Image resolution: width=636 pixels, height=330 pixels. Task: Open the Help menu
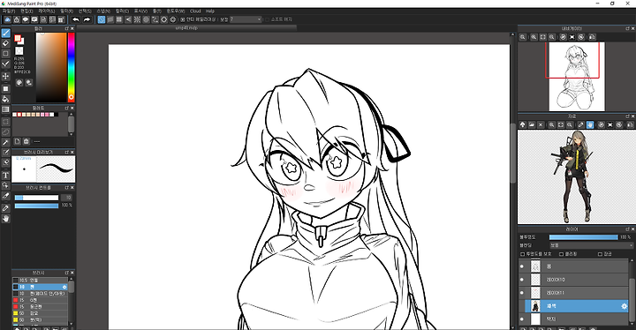[210, 11]
